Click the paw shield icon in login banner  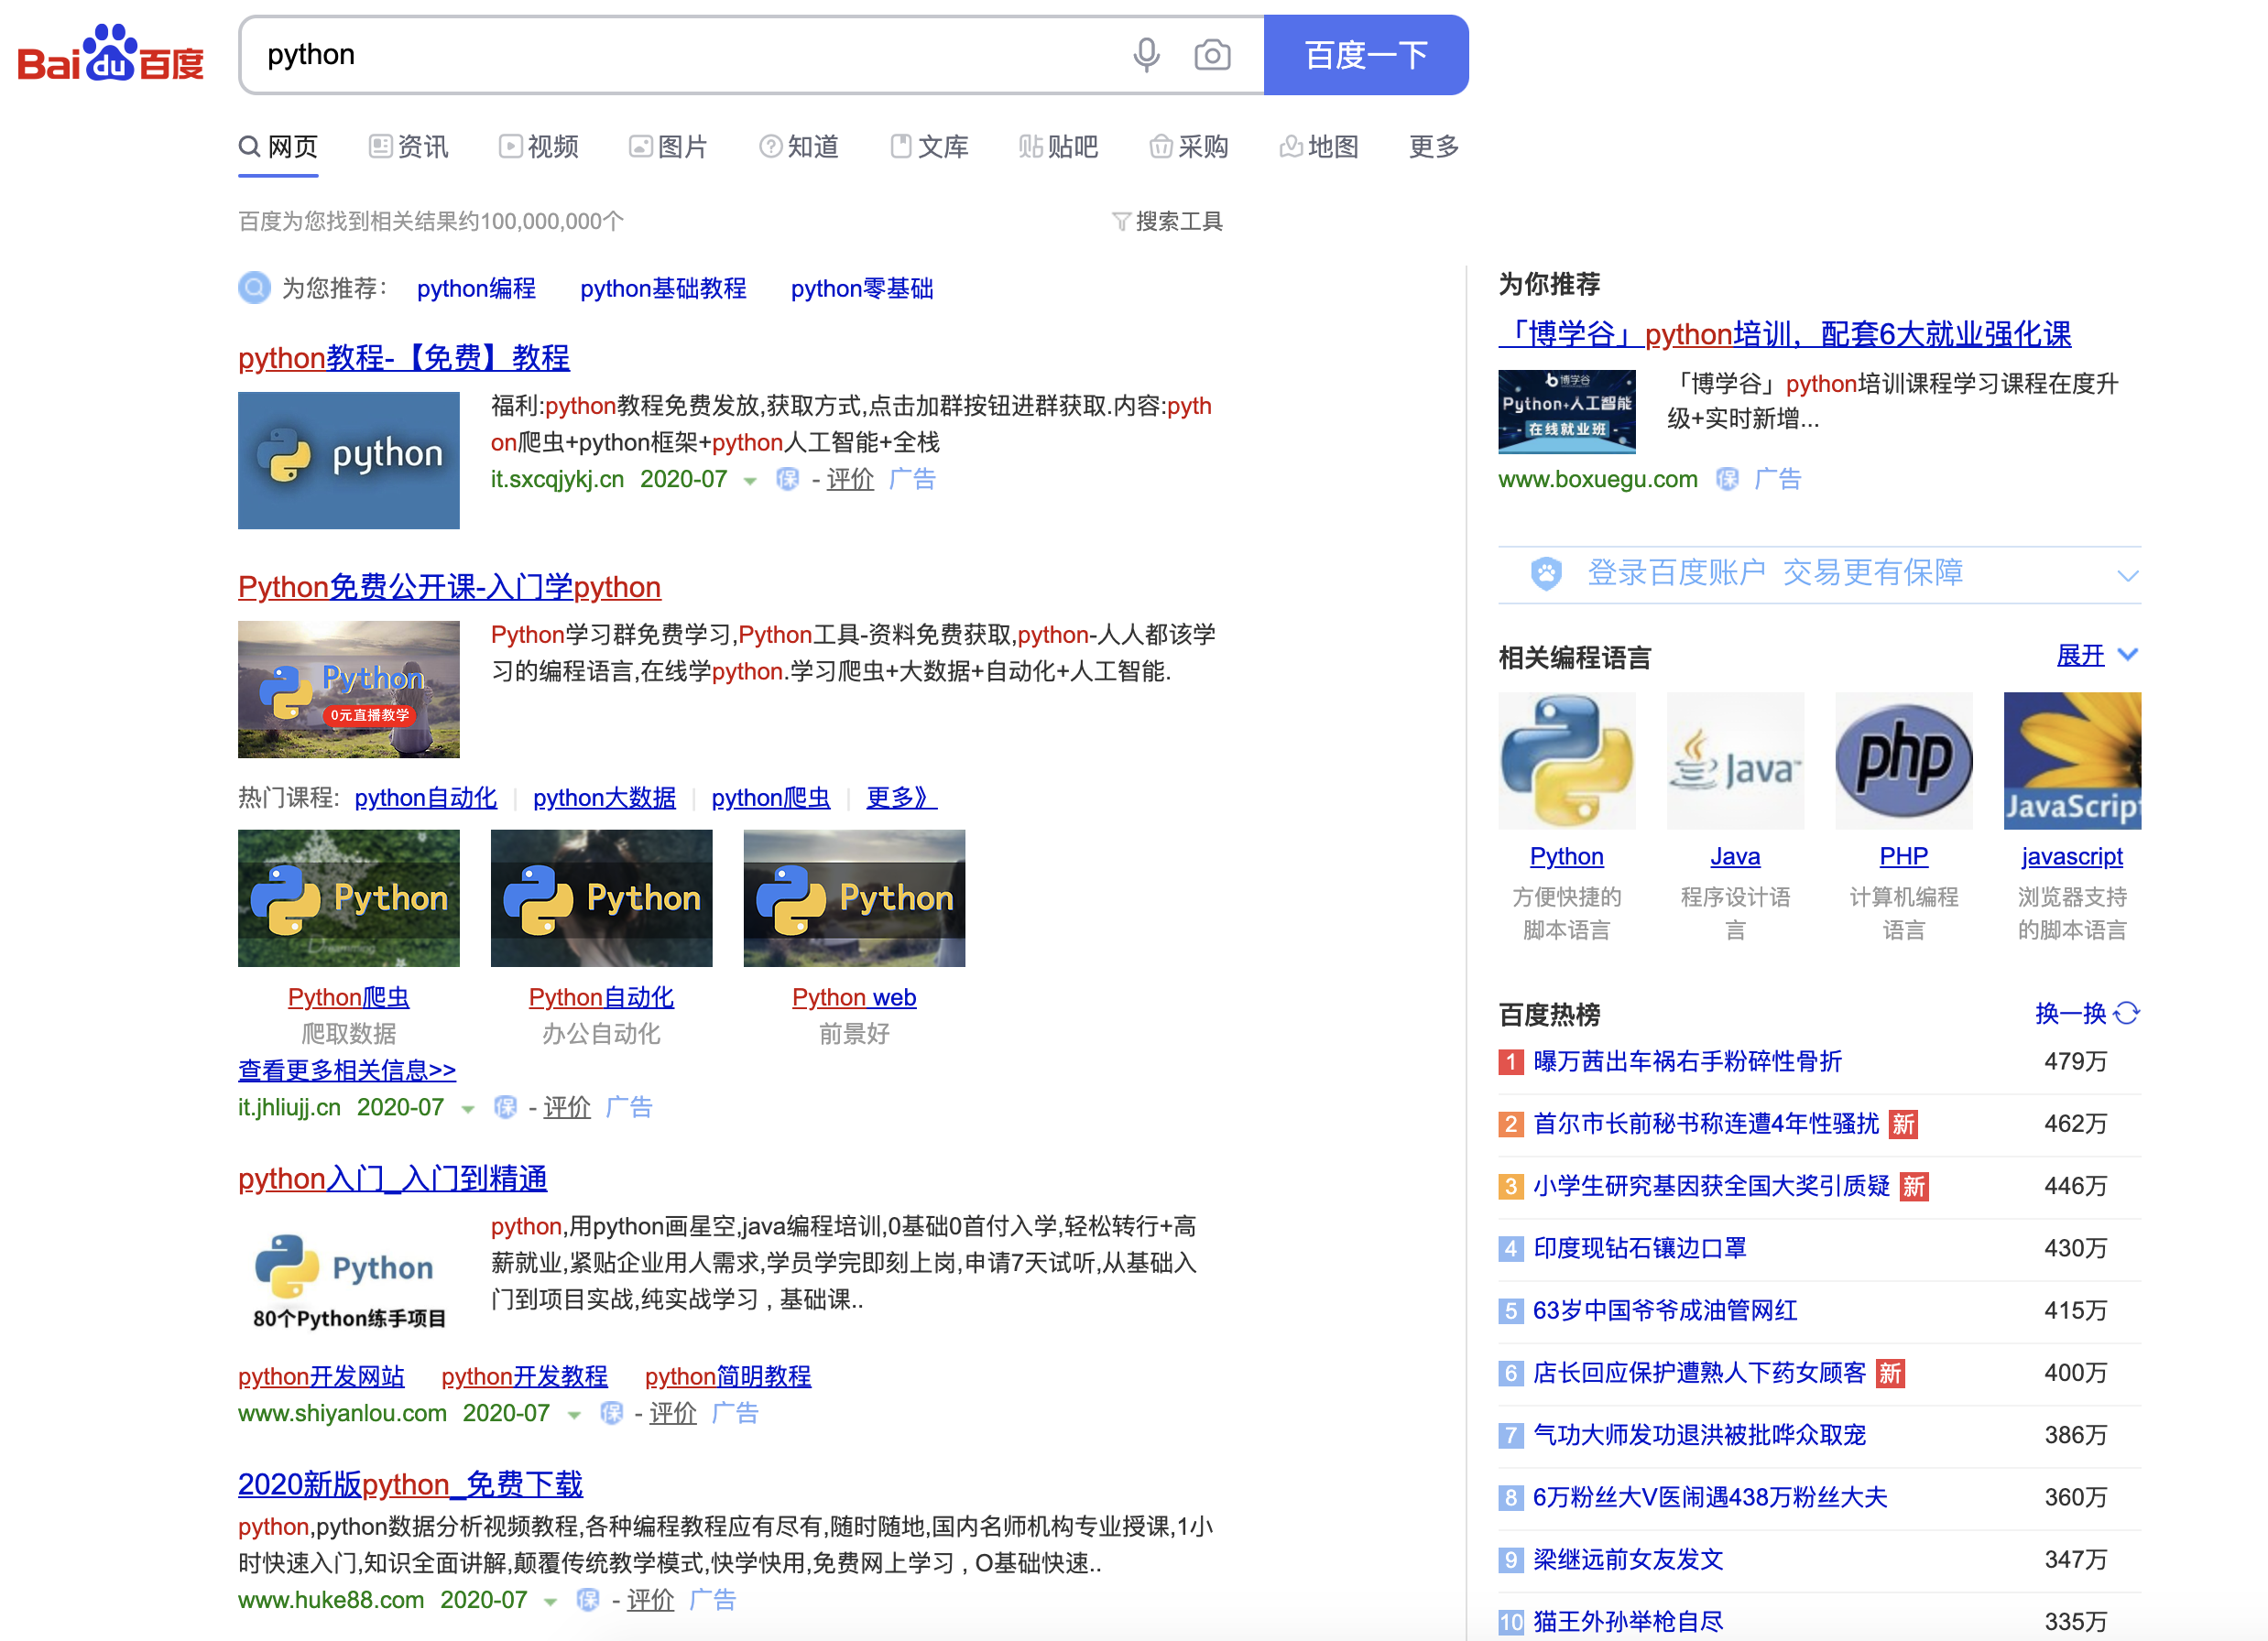[1546, 574]
